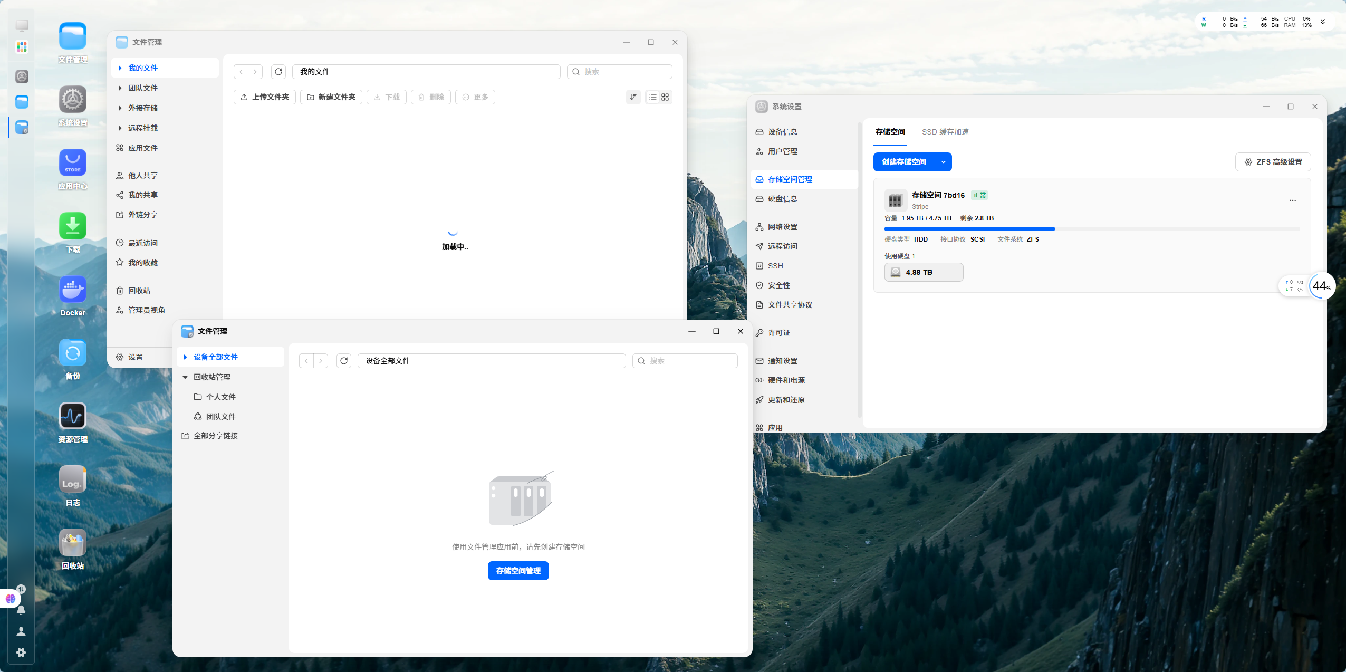Open ZFS 高级设置
Image resolution: width=1346 pixels, height=672 pixels.
click(1273, 162)
